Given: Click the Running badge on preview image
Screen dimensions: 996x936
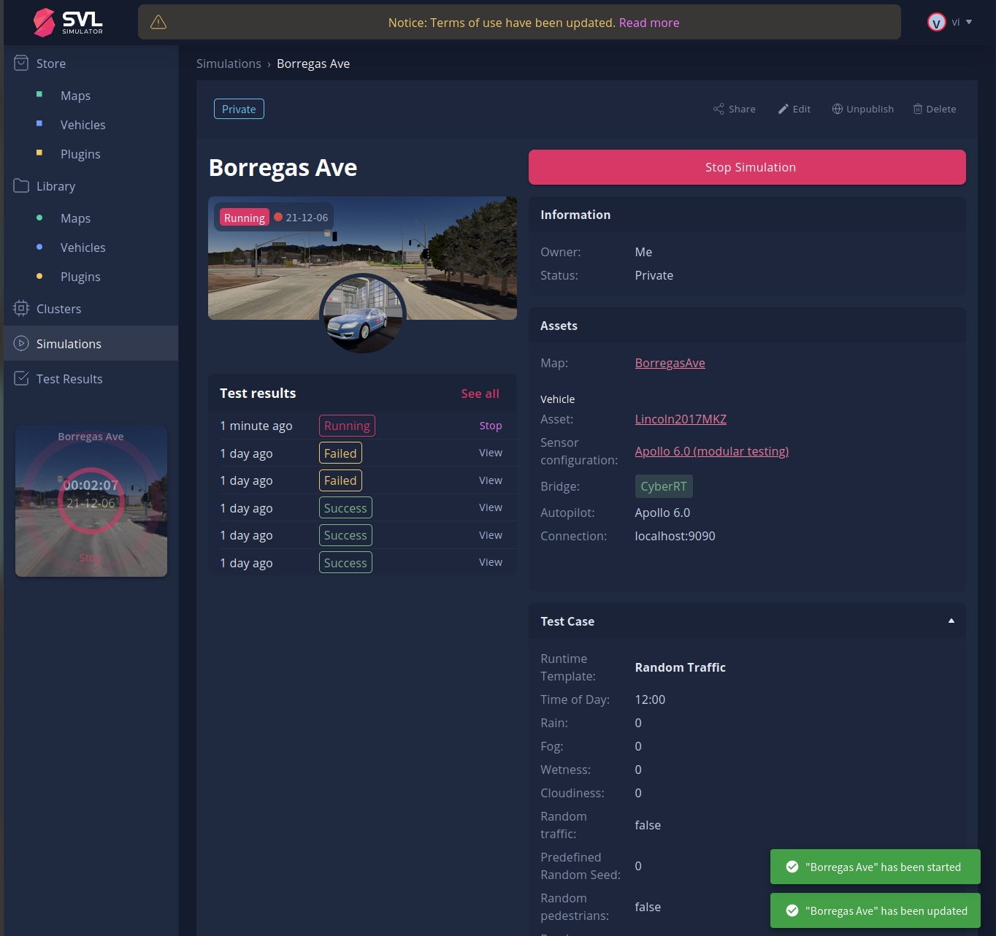Looking at the screenshot, I should pyautogui.click(x=244, y=218).
